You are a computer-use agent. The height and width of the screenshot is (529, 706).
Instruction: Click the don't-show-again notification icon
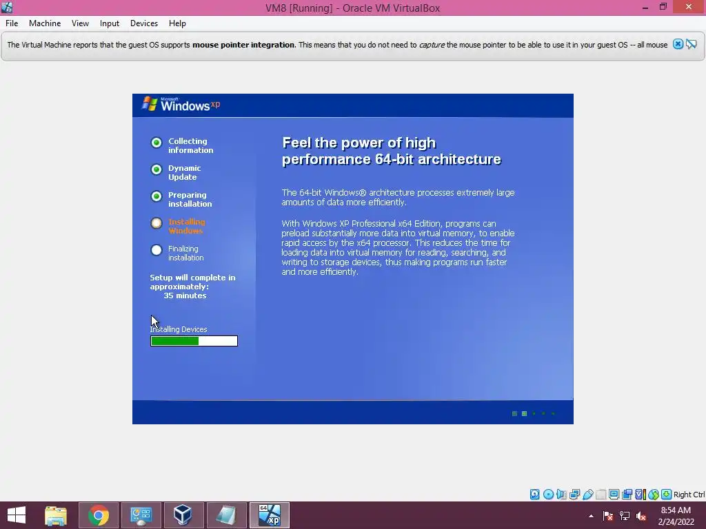[691, 44]
